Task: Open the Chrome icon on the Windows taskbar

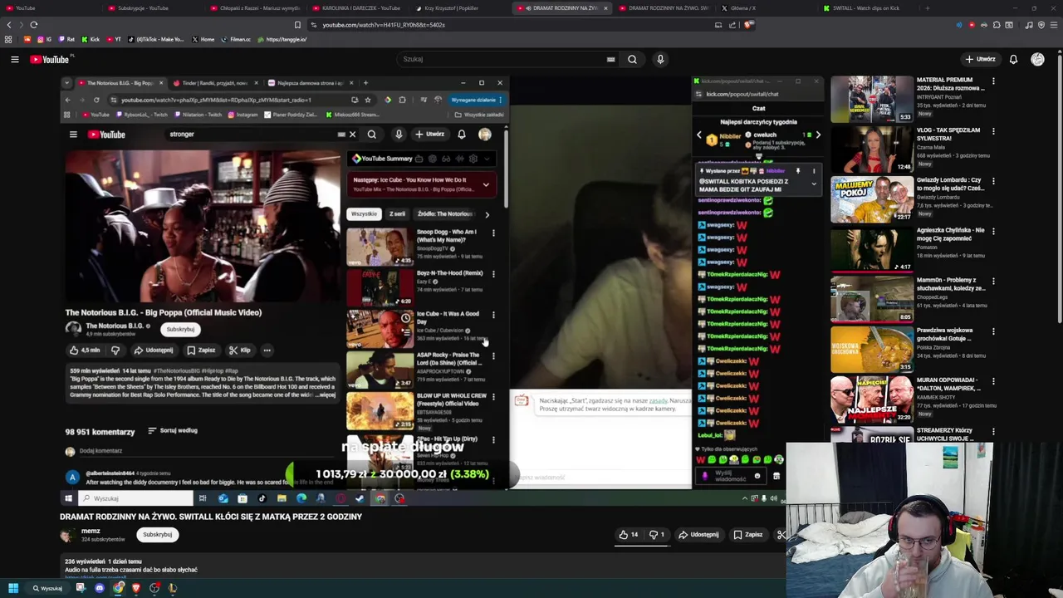Action: point(119,588)
